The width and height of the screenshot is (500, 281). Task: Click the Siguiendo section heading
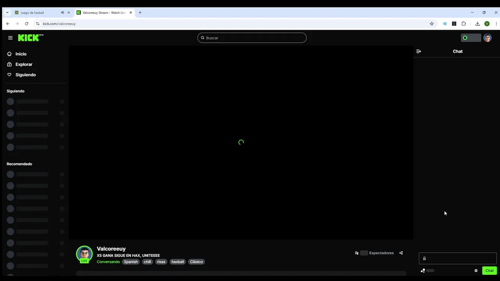point(16,91)
